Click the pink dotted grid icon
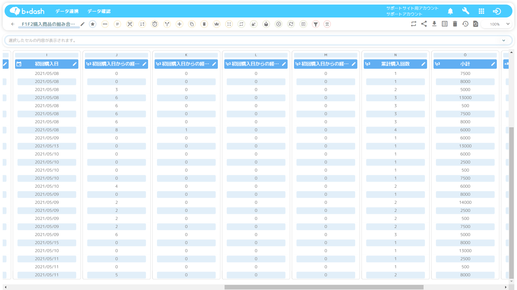The image size is (517, 290). coord(327,24)
